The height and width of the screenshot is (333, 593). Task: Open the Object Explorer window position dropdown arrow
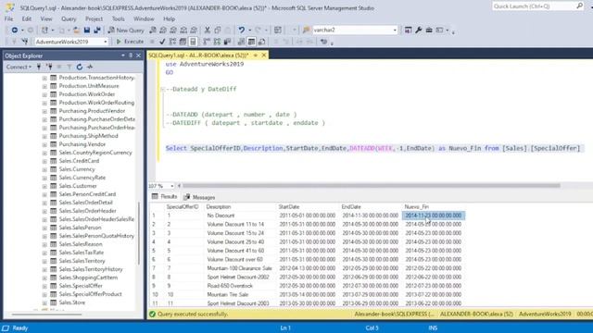[x=123, y=55]
